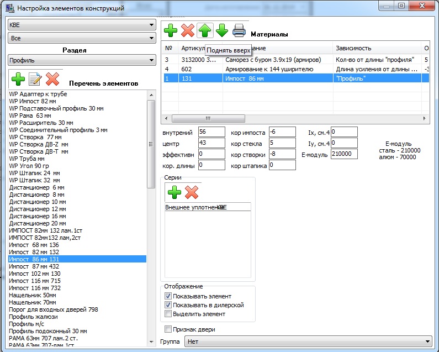
Task: Move material up with green up arrow
Action: [205, 30]
